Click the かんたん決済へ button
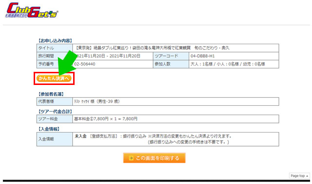 pos(54,79)
